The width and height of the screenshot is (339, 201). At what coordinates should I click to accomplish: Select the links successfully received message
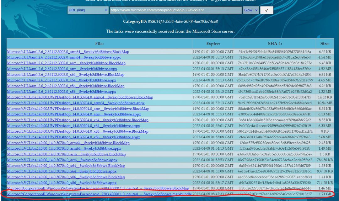(170, 31)
